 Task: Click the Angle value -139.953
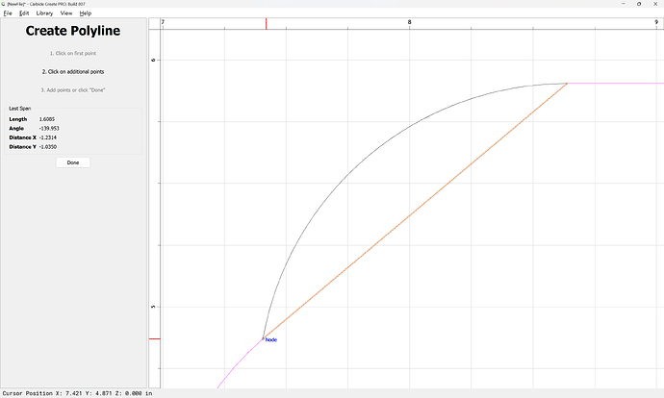click(x=49, y=128)
